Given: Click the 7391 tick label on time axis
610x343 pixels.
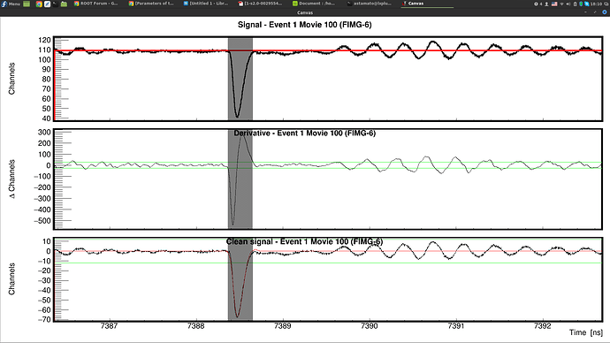Looking at the screenshot, I should 456,326.
